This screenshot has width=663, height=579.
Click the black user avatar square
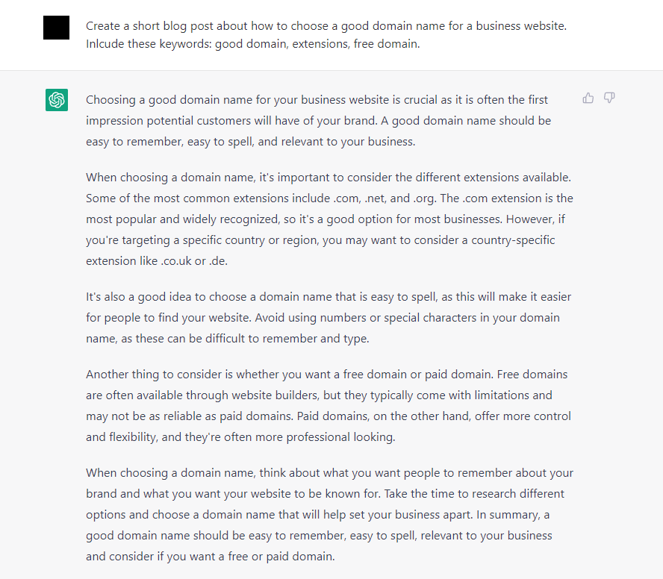pos(56,28)
